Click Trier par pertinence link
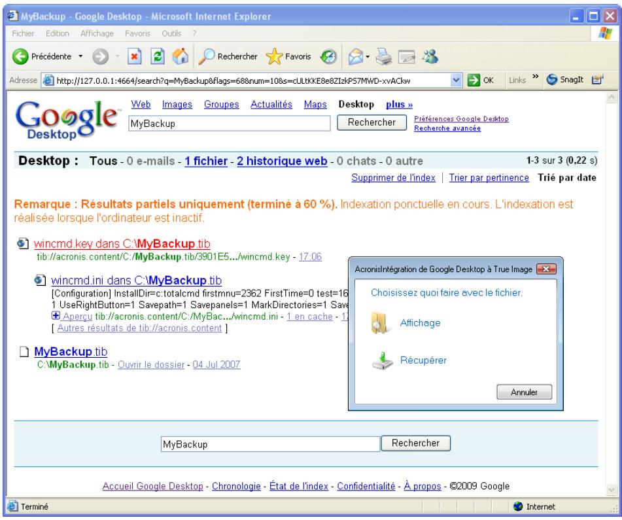The image size is (622, 520). click(x=489, y=178)
